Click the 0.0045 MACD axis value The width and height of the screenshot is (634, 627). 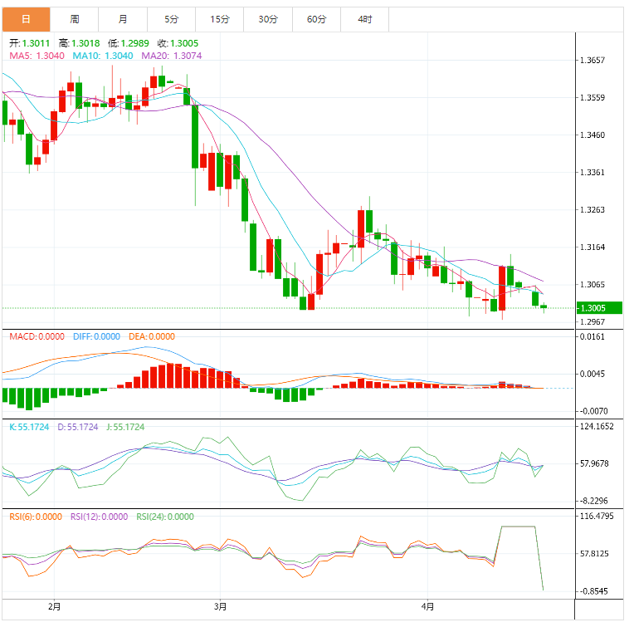[593, 374]
